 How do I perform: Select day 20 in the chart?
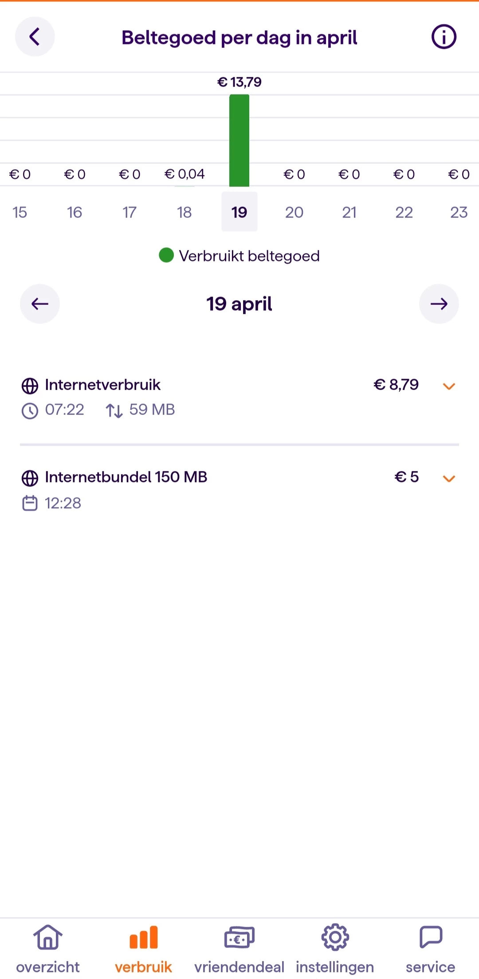[294, 212]
